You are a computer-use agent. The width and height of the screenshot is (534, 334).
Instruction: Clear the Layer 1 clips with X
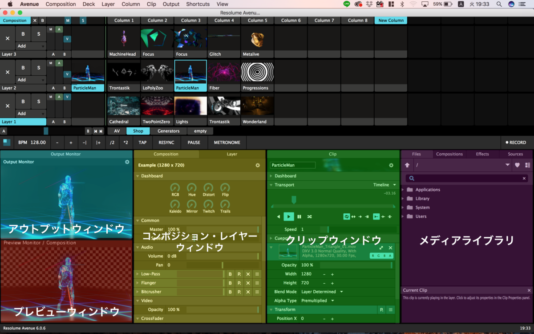[x=8, y=106]
